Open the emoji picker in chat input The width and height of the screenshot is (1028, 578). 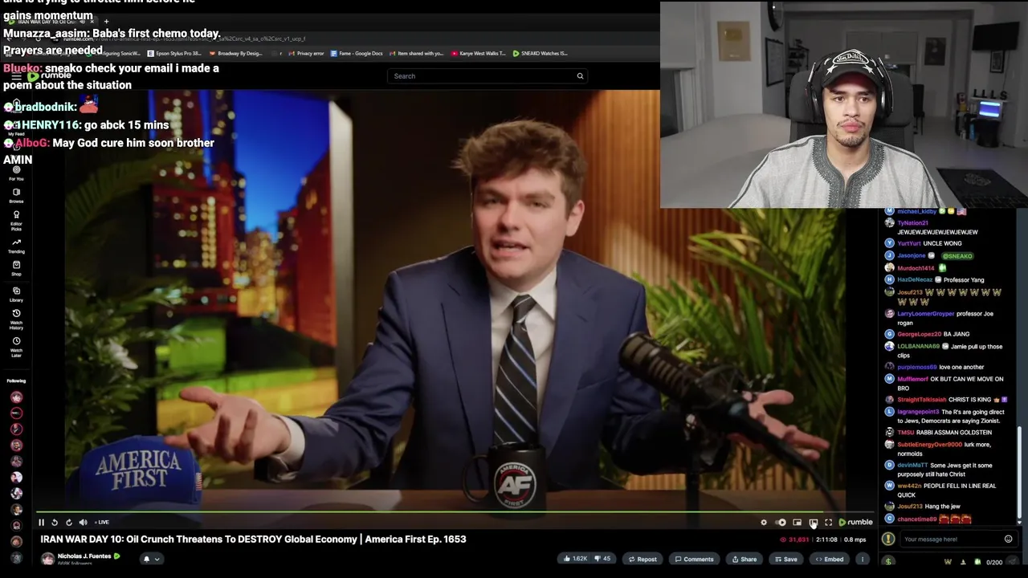point(1009,539)
